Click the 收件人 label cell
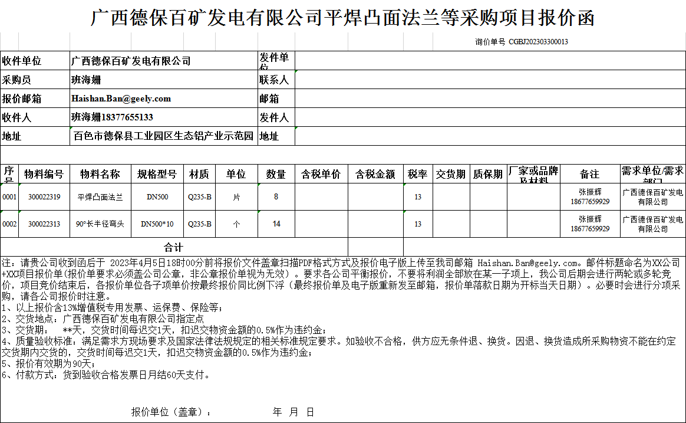 35,117
